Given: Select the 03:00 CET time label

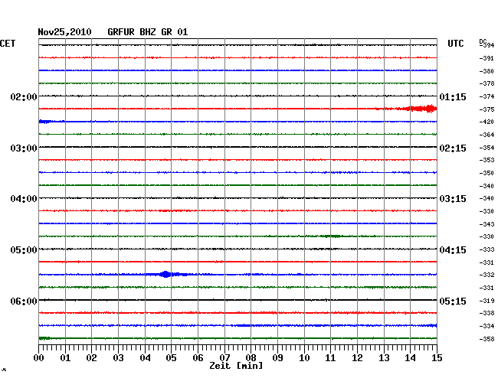Looking at the screenshot, I should (24, 148).
